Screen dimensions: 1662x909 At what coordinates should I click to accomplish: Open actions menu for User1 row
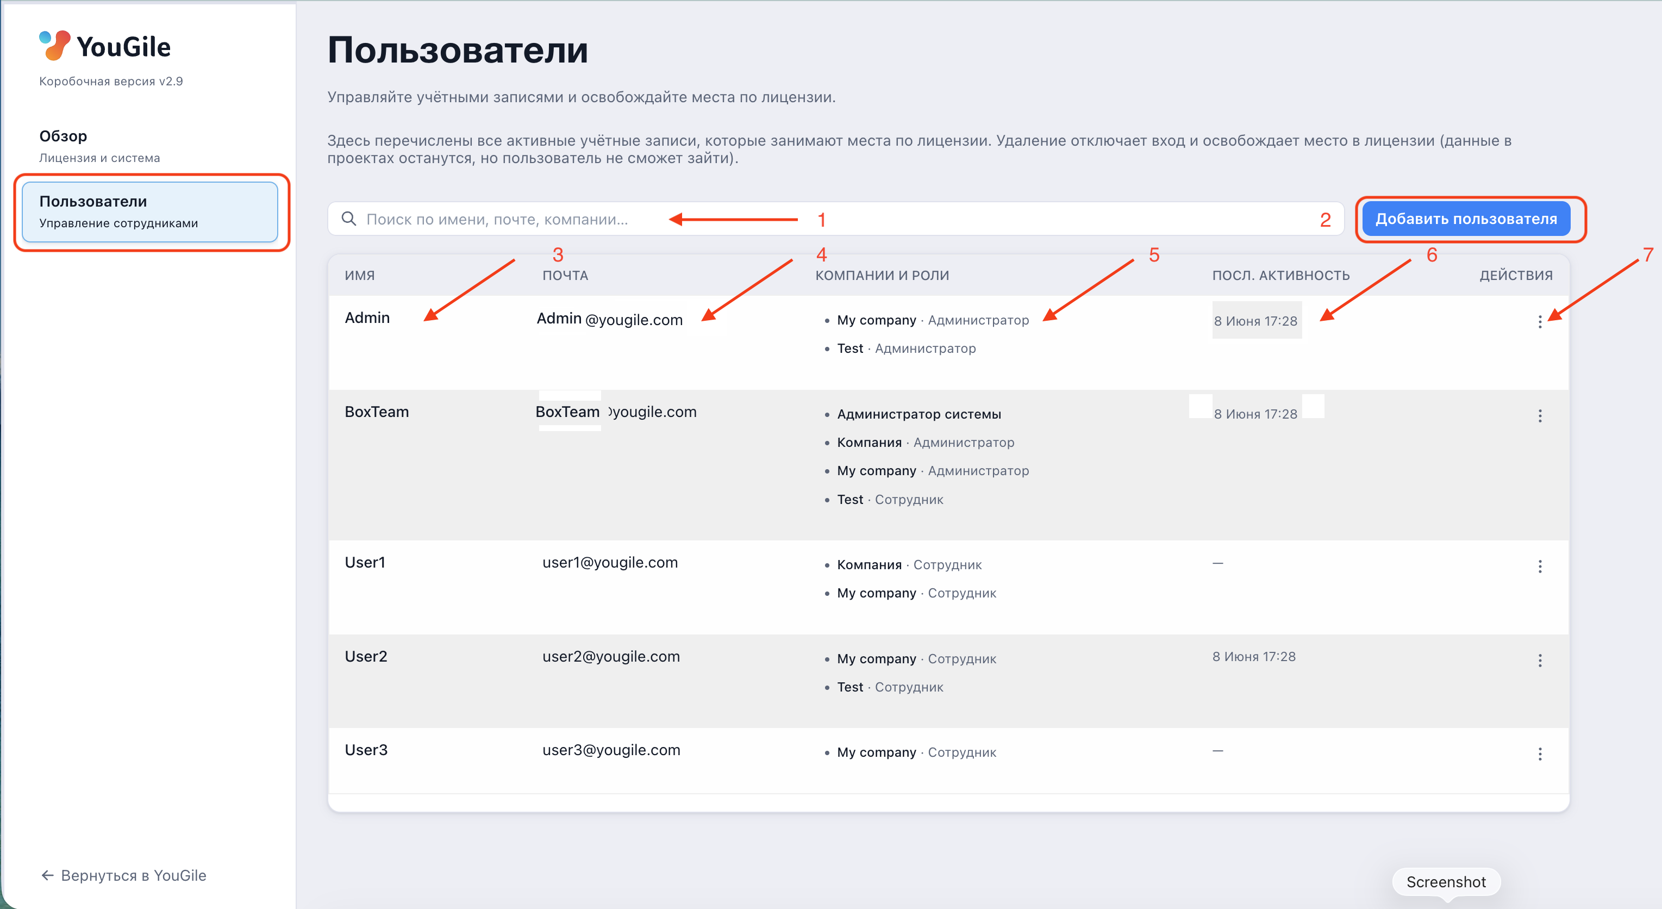tap(1539, 566)
